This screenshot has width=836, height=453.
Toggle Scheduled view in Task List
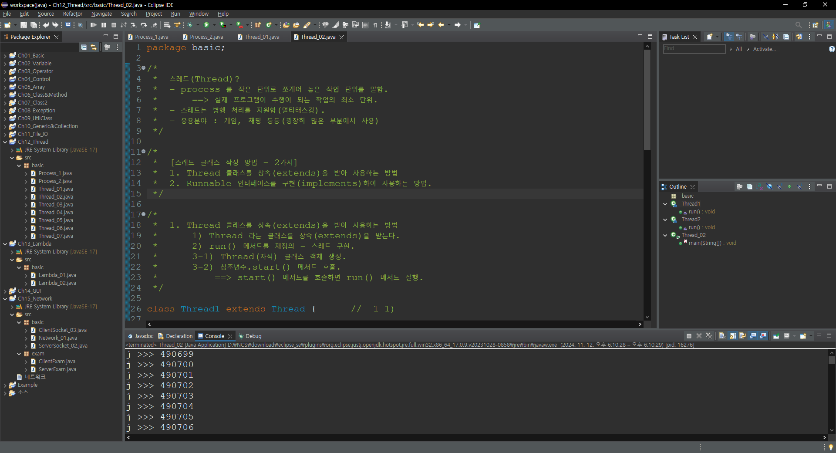click(x=739, y=37)
